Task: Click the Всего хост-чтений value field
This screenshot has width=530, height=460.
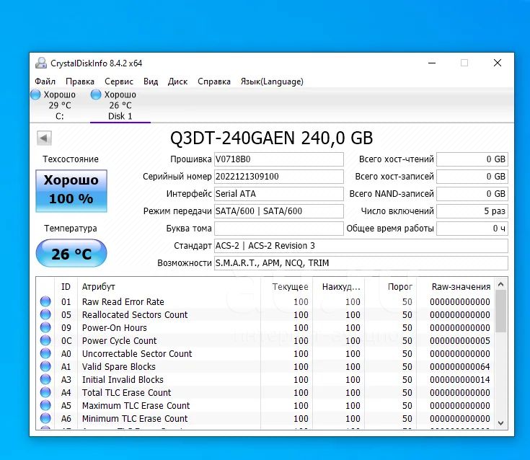Action: [x=472, y=159]
